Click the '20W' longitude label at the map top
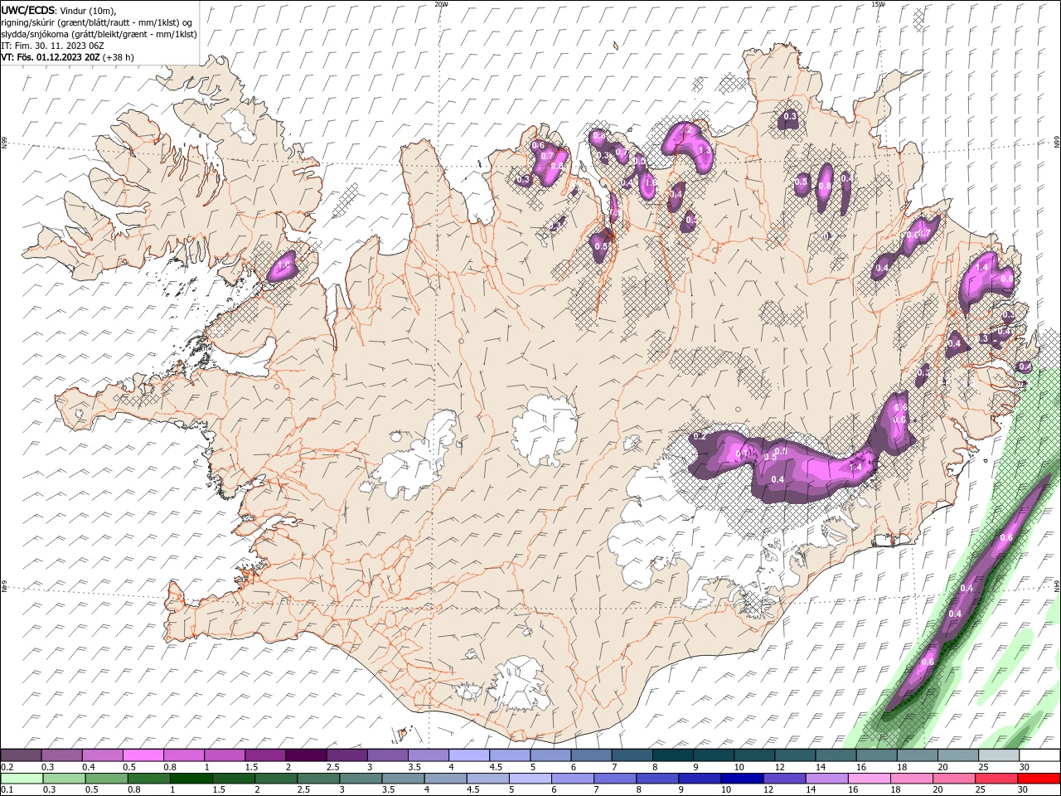 (x=442, y=4)
